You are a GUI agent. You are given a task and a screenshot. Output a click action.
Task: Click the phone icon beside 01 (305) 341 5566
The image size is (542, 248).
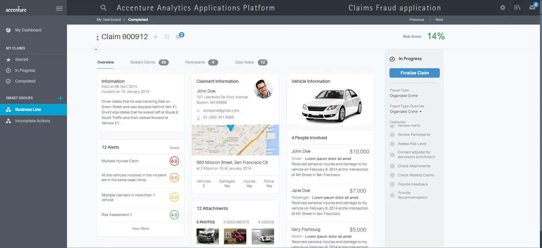pyautogui.click(x=199, y=117)
